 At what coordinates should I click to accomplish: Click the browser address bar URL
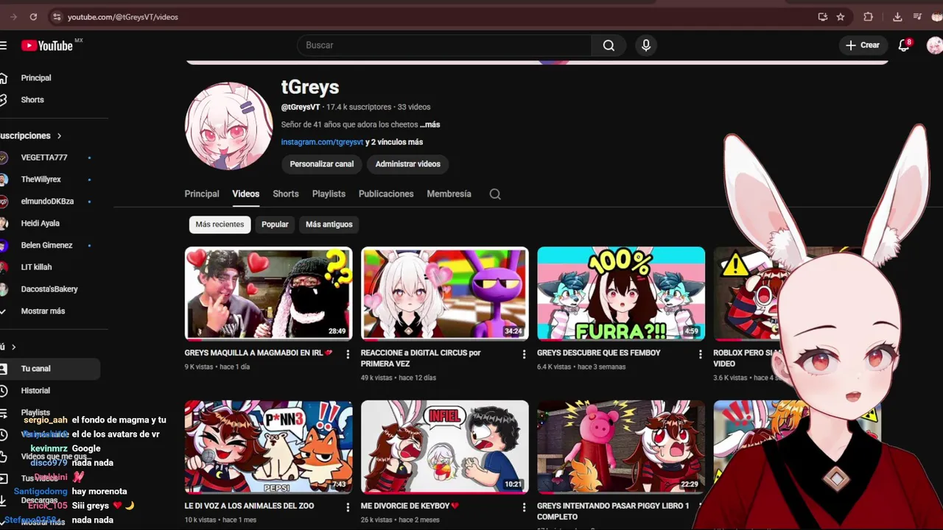click(123, 17)
